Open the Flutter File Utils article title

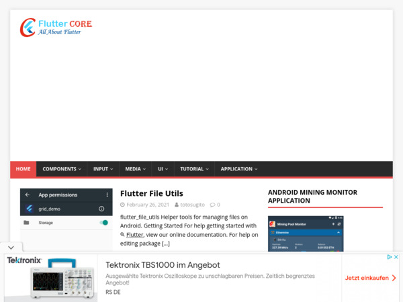click(151, 193)
